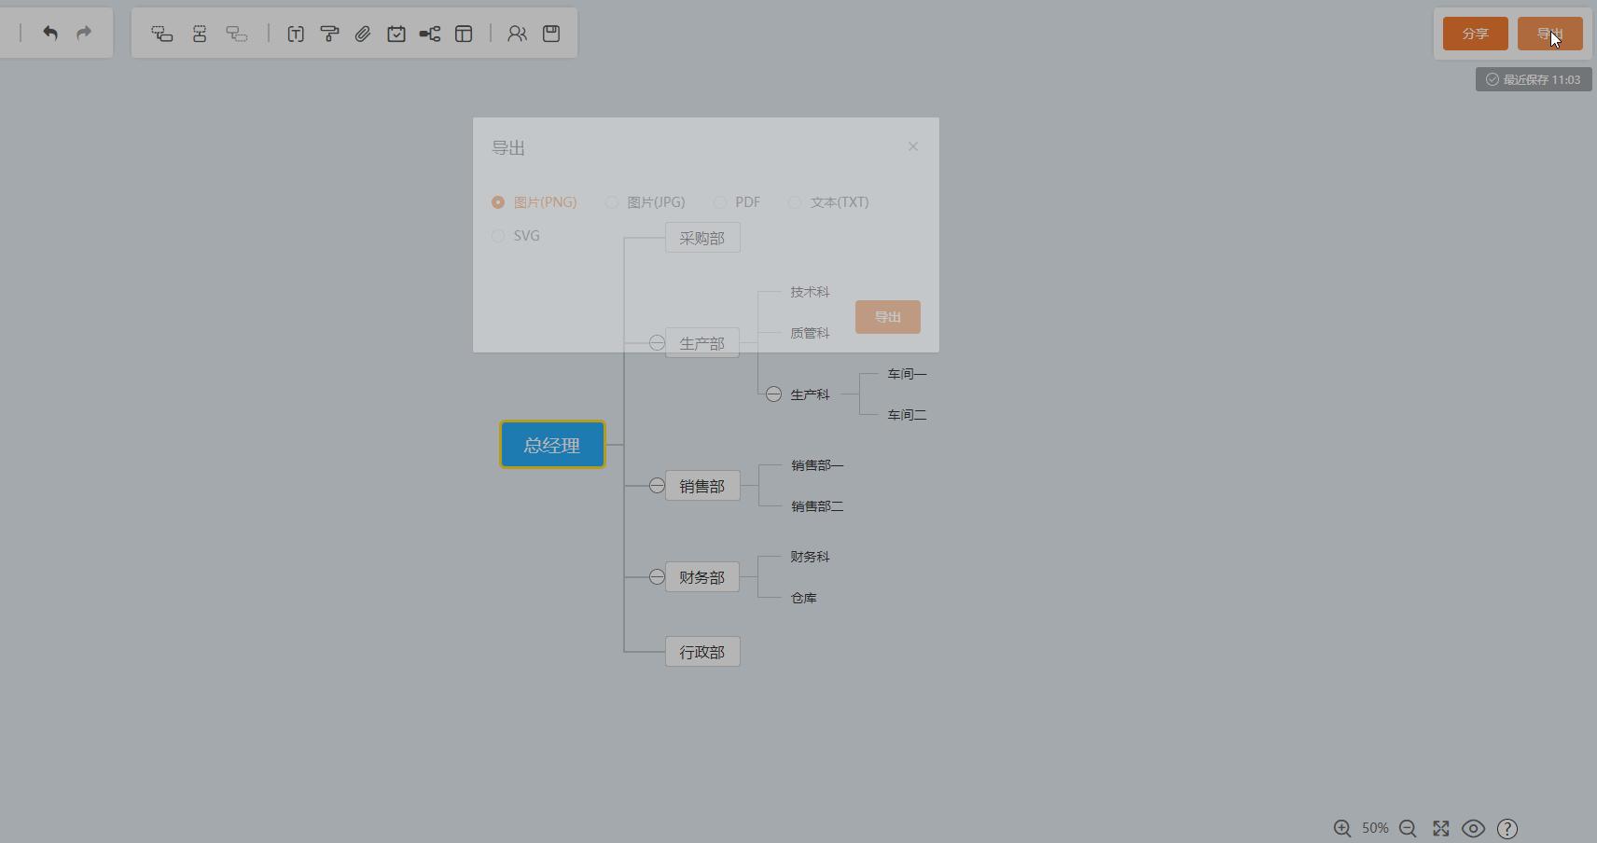Click the format painter roller icon

329,34
